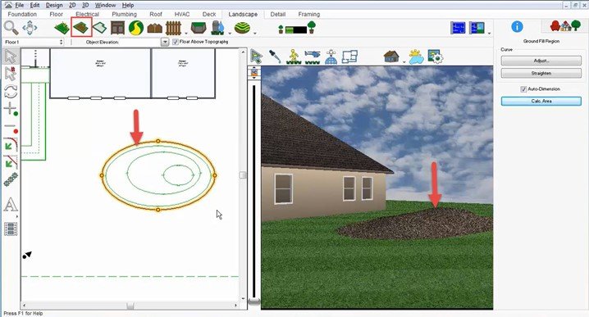Click the Rotate arrows tool
Viewport: 589px width, 317px height.
point(11,92)
